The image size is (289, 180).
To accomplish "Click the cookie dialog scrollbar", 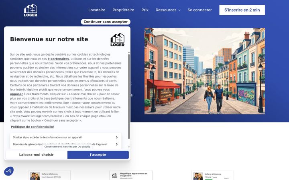I will [129, 96].
